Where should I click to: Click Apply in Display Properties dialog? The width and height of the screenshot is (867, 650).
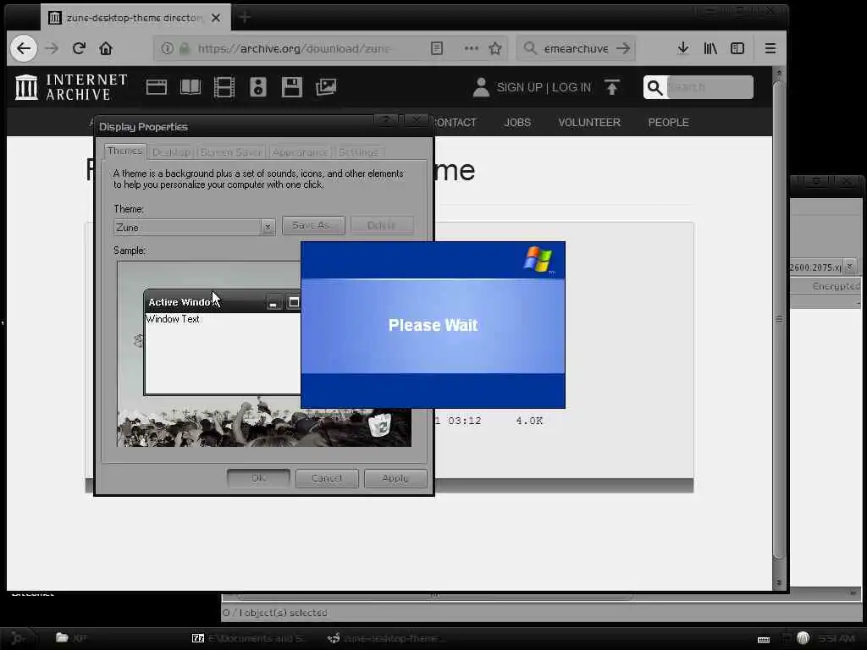pyautogui.click(x=395, y=478)
